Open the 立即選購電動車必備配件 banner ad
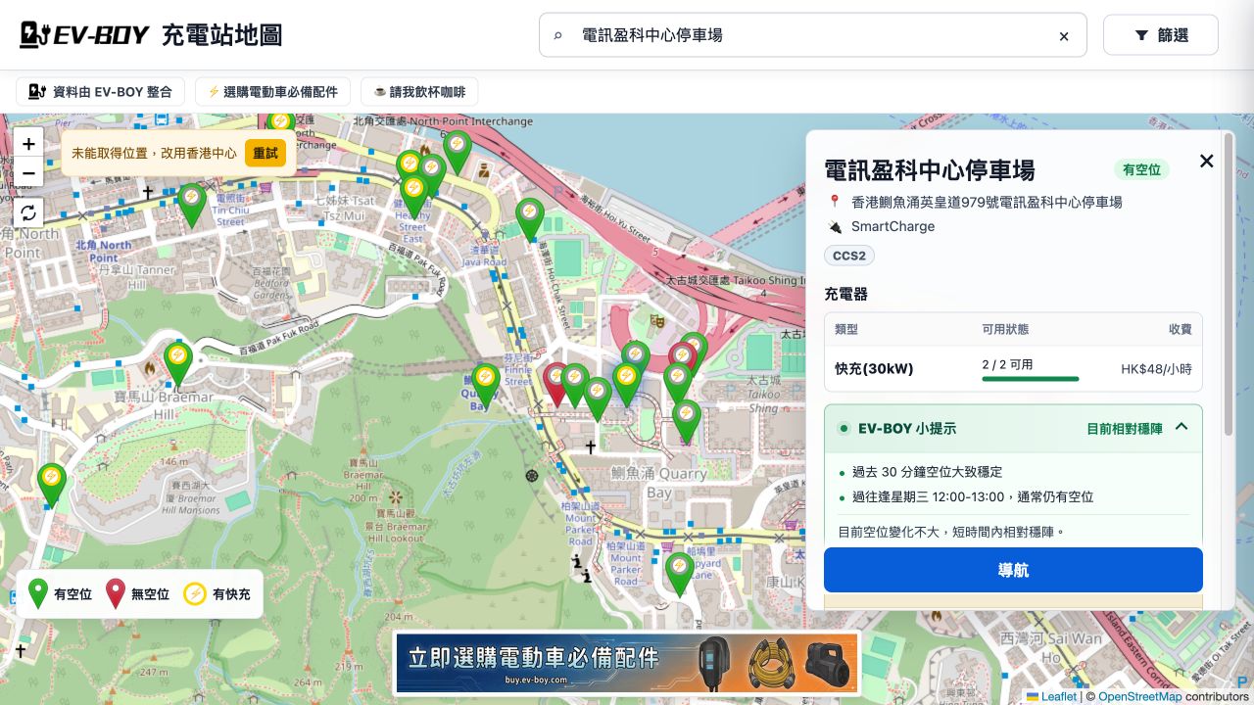The width and height of the screenshot is (1254, 705). (x=627, y=663)
